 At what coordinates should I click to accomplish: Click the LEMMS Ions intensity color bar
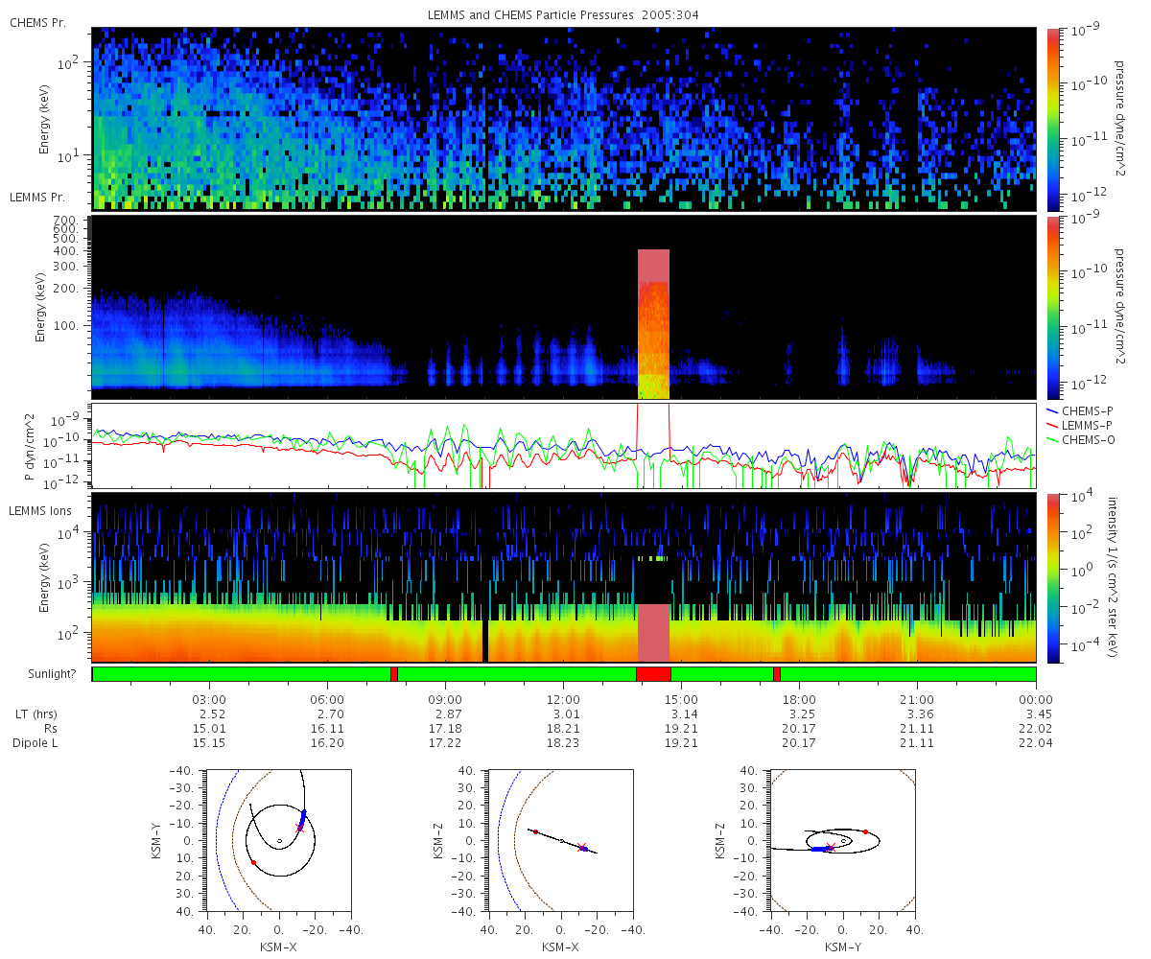tap(1052, 577)
